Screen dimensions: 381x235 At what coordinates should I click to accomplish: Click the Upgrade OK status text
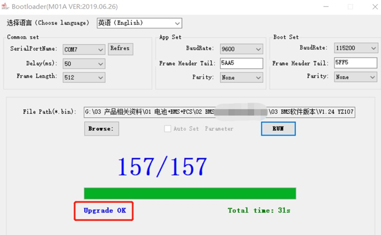pyautogui.click(x=104, y=210)
